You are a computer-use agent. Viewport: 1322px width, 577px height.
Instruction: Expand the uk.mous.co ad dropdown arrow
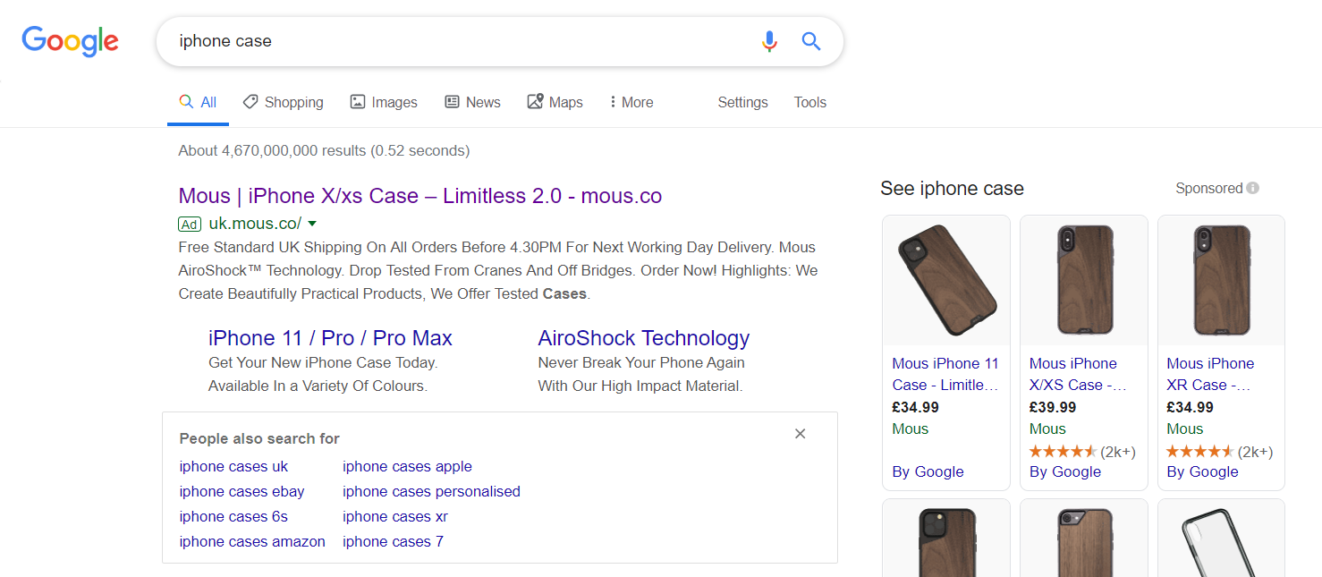pos(312,224)
